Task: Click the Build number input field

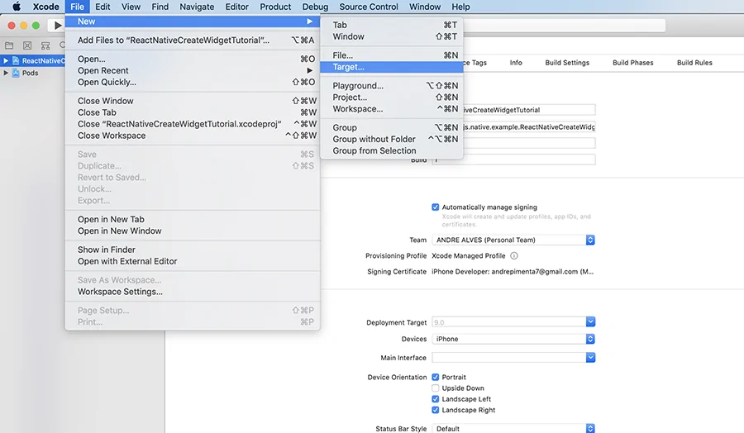Action: [513, 159]
